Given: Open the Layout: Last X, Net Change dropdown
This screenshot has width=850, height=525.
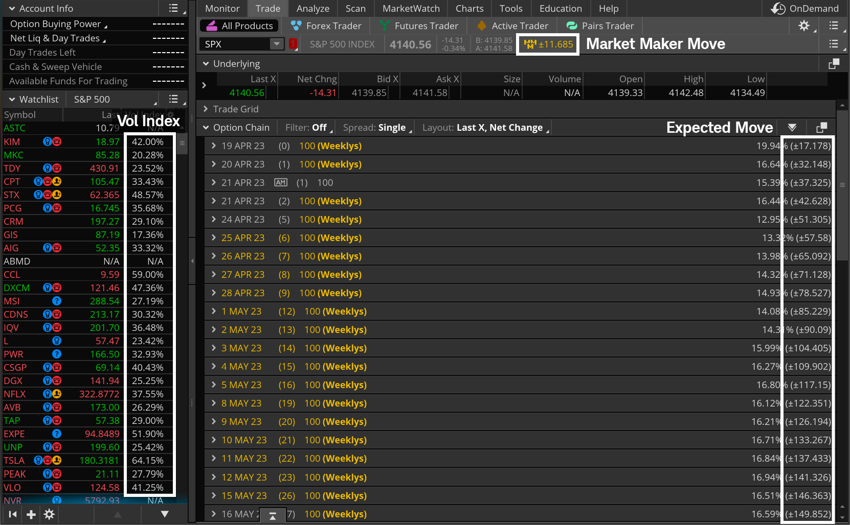Looking at the screenshot, I should [485, 127].
